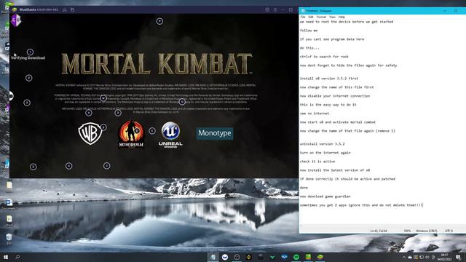Image resolution: width=466 pixels, height=262 pixels.
Task: Open the Help menu in Notepad
Action: (341, 17)
